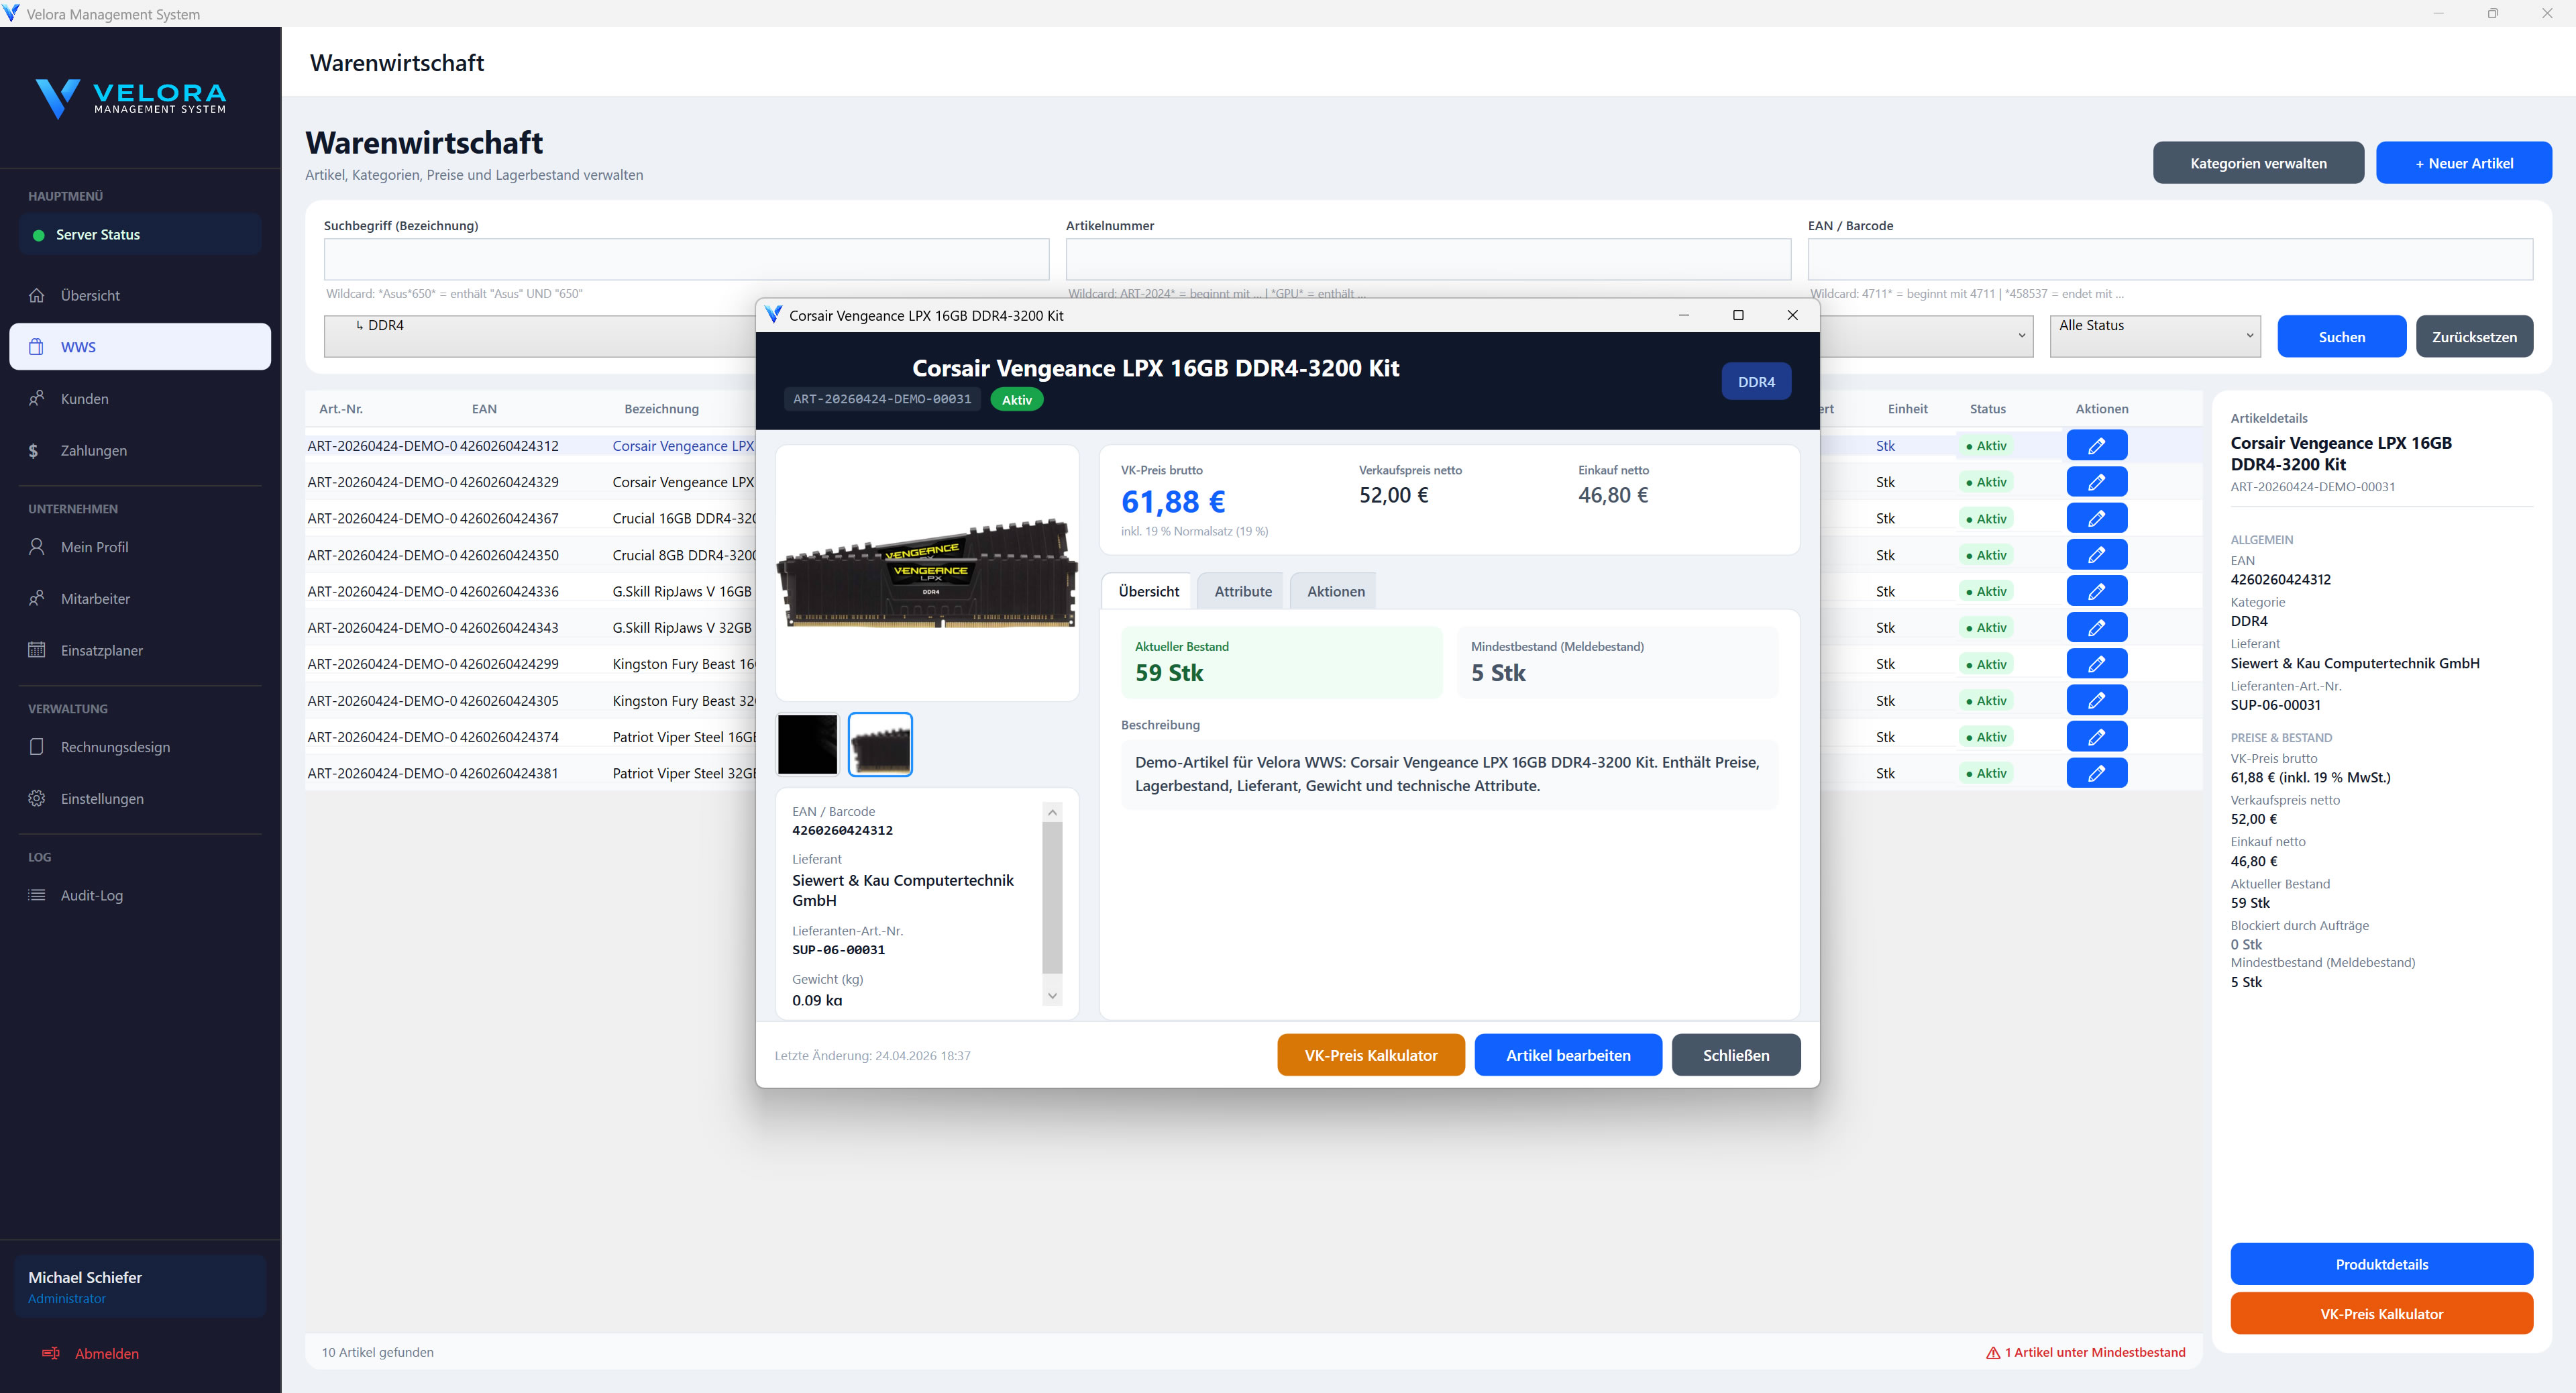Click the Zurücksetzen button
The height and width of the screenshot is (1393, 2576).
pyautogui.click(x=2474, y=337)
